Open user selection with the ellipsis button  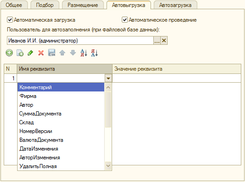[157, 41]
